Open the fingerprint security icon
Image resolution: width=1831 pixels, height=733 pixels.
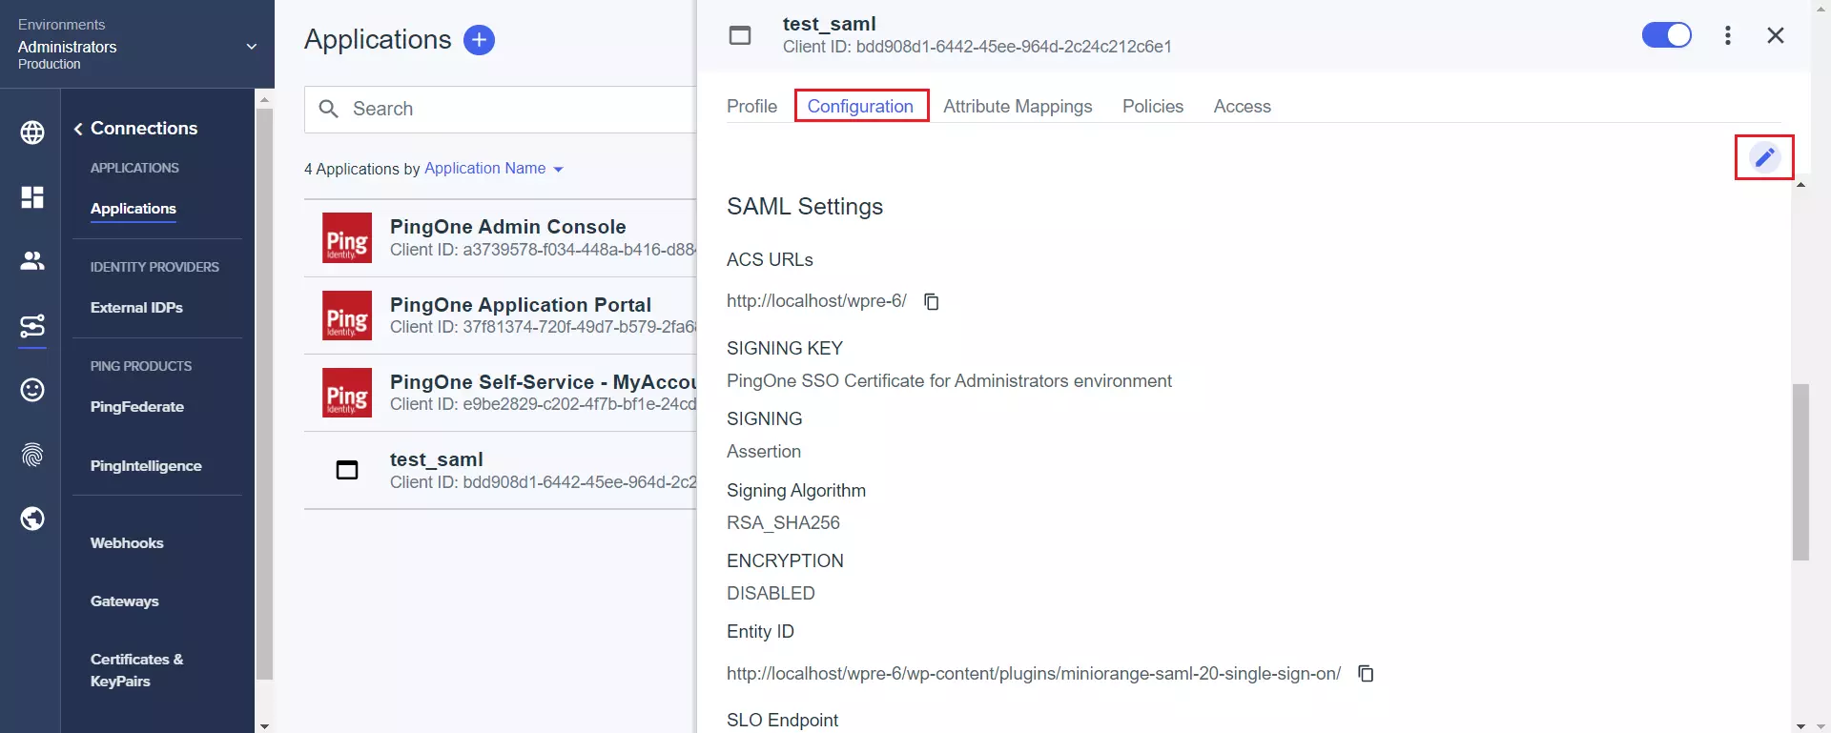click(32, 455)
